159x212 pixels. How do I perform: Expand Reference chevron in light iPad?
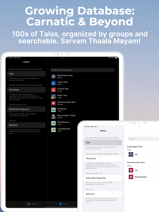(120, 194)
